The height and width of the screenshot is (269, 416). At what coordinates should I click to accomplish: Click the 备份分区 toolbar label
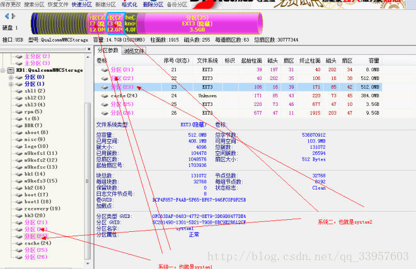click(177, 4)
